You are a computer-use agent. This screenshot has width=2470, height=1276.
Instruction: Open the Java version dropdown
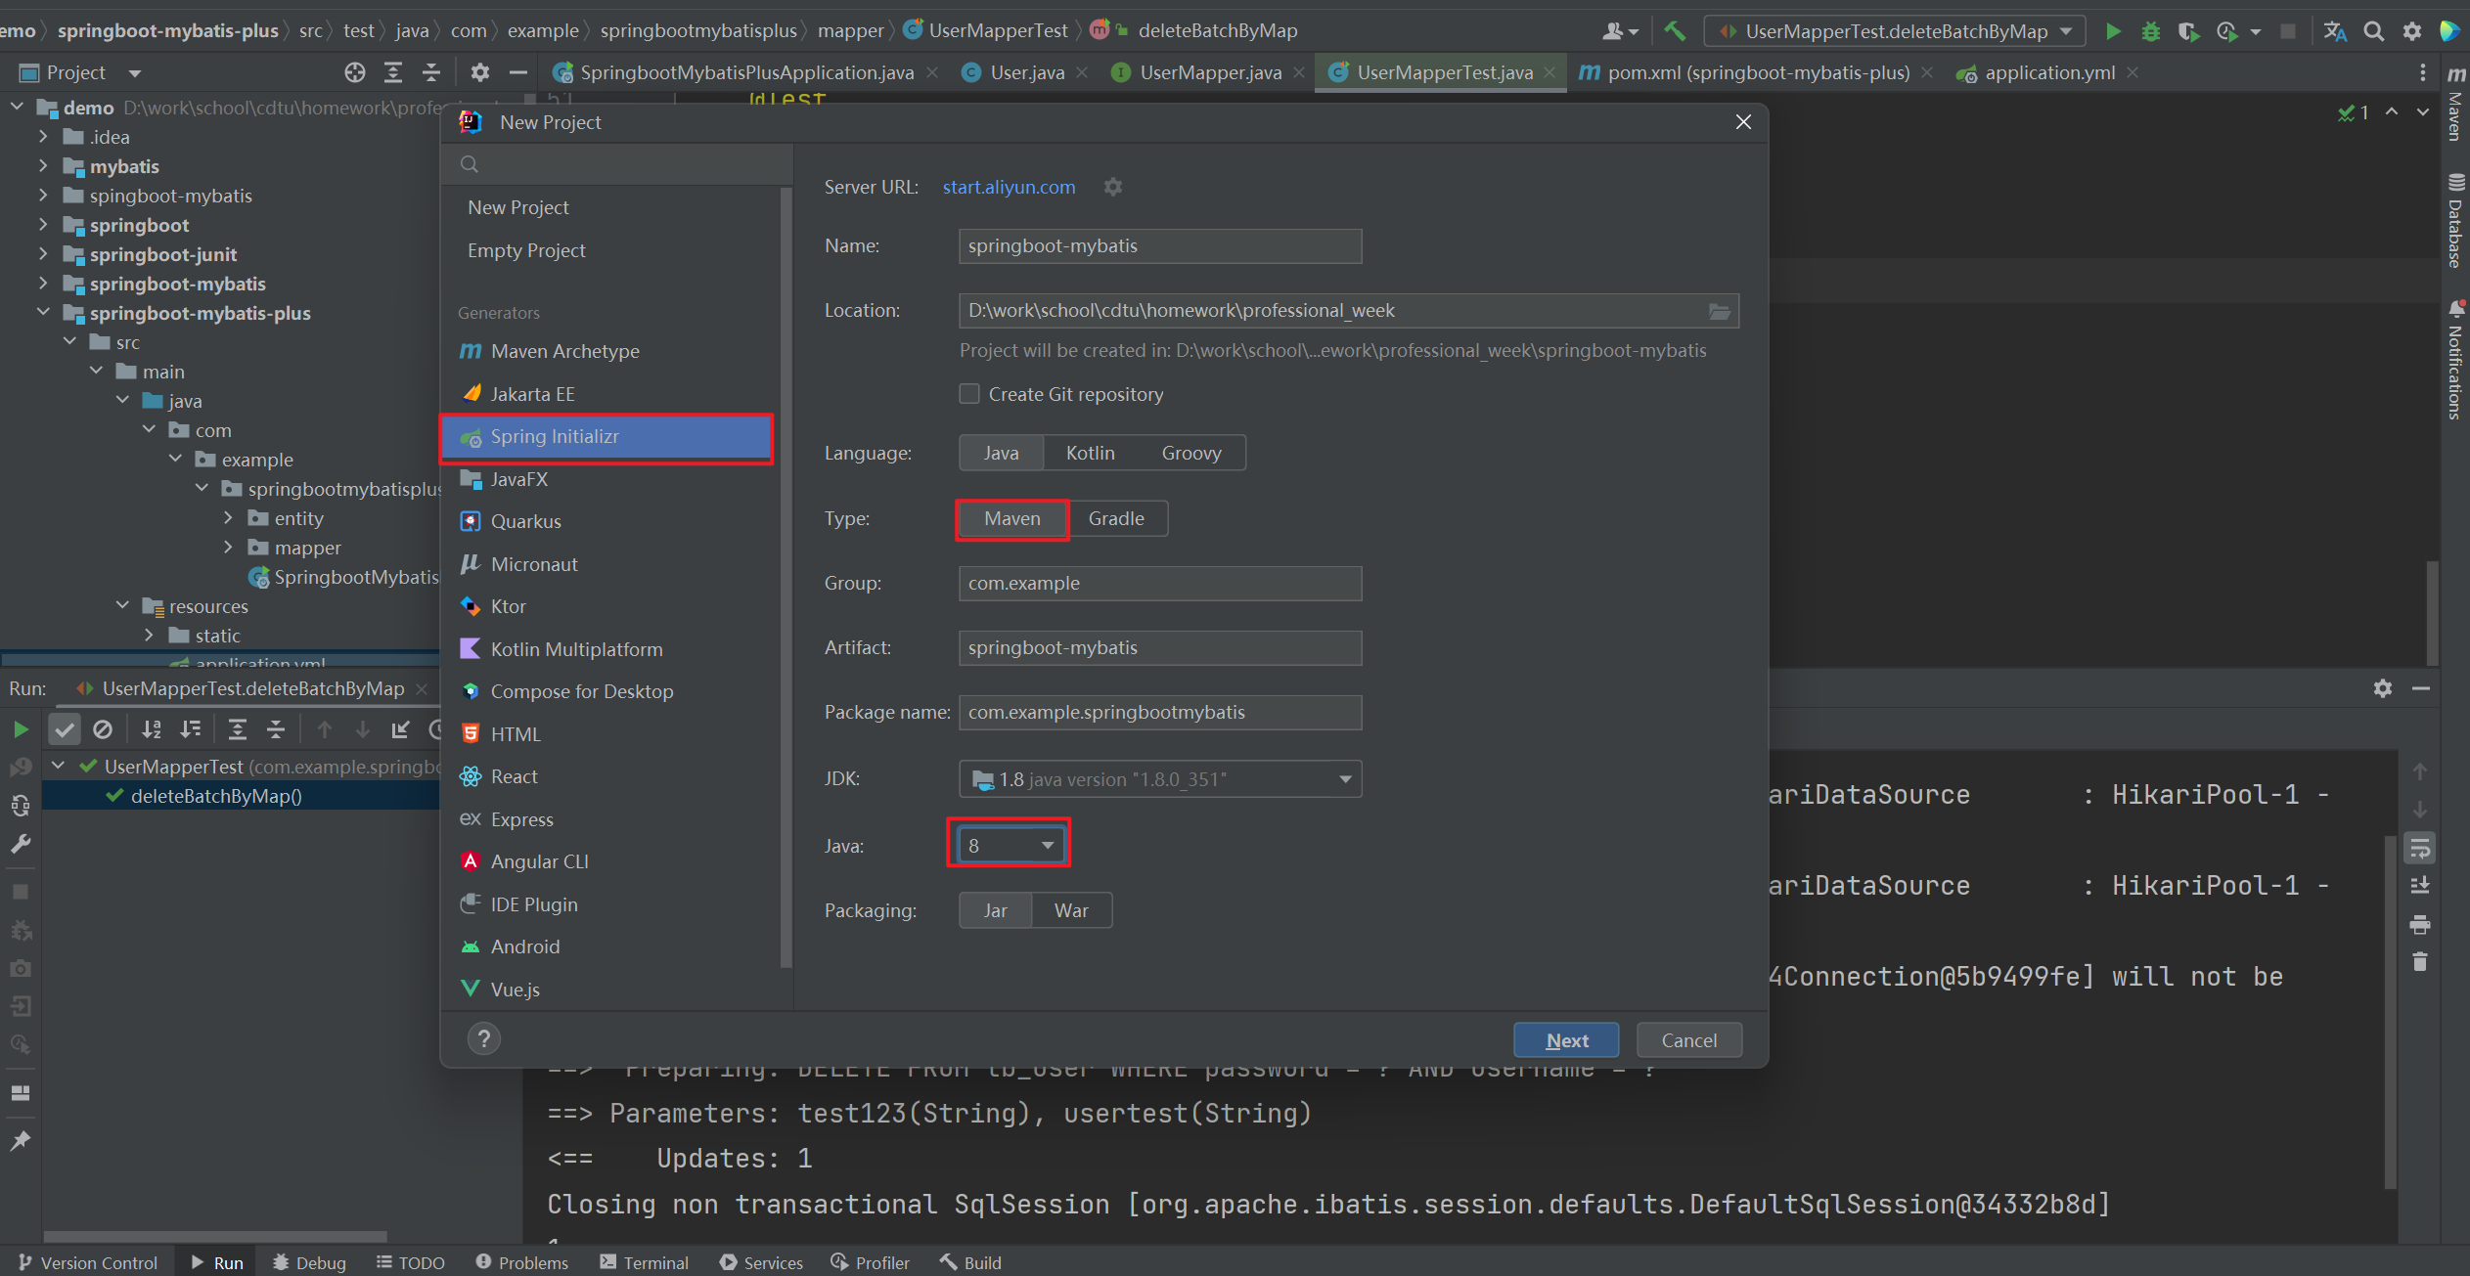(x=1010, y=845)
